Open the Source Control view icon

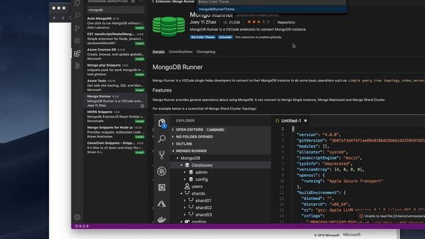tap(77, 28)
